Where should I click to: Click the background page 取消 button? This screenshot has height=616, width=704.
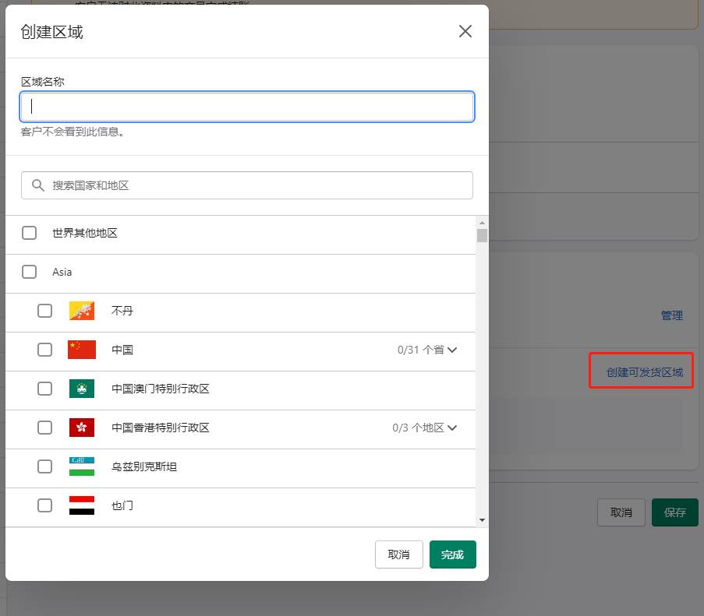pos(621,512)
